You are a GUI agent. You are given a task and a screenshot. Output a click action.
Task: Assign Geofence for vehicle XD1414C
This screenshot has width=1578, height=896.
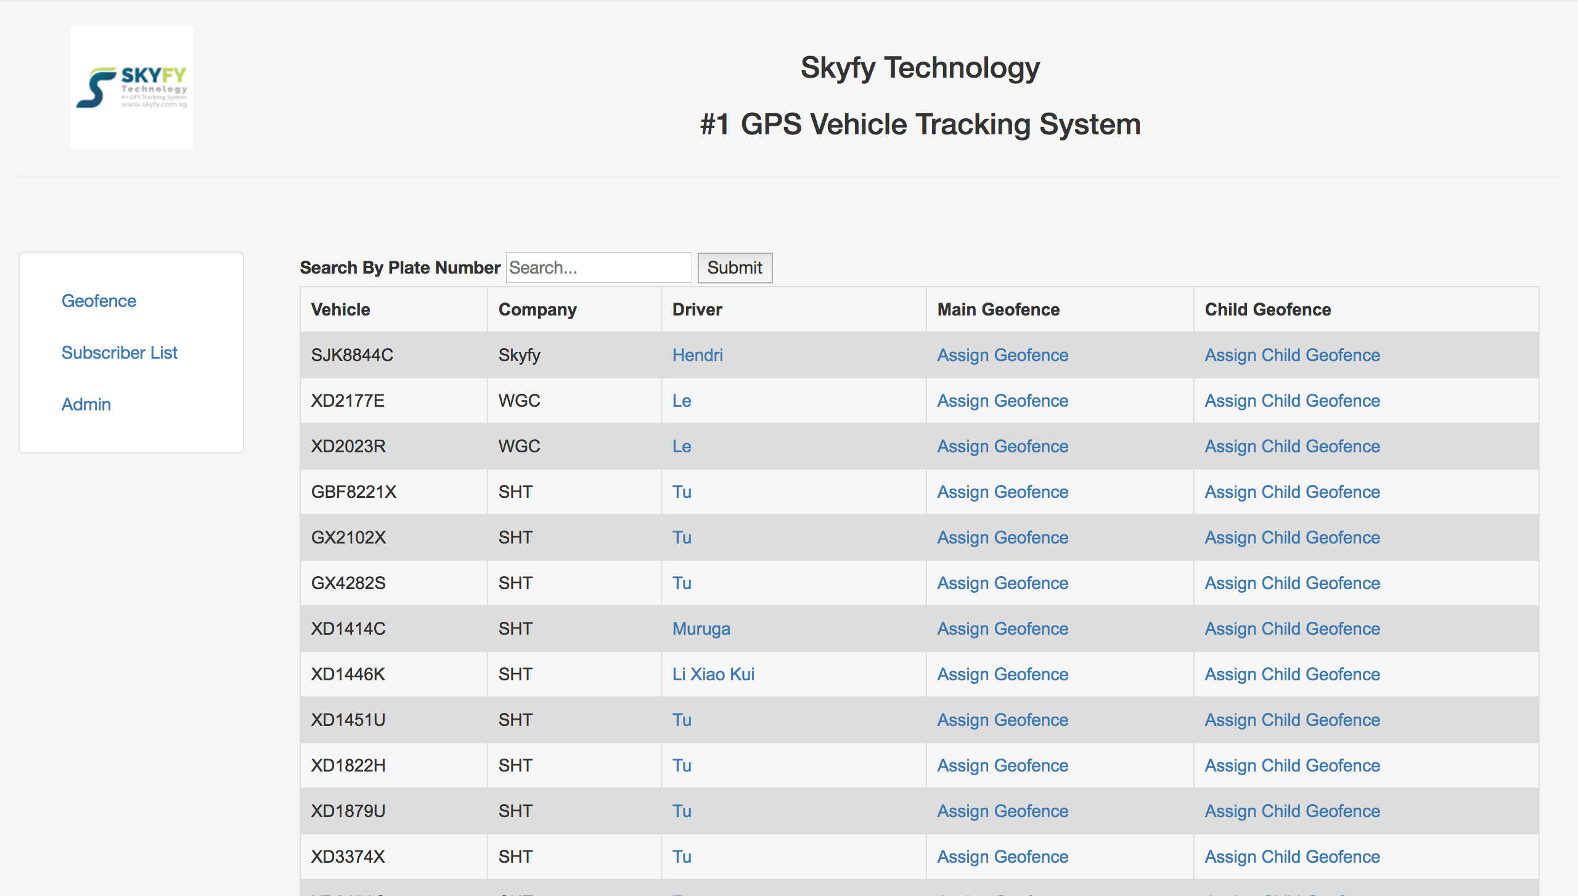click(x=1002, y=629)
